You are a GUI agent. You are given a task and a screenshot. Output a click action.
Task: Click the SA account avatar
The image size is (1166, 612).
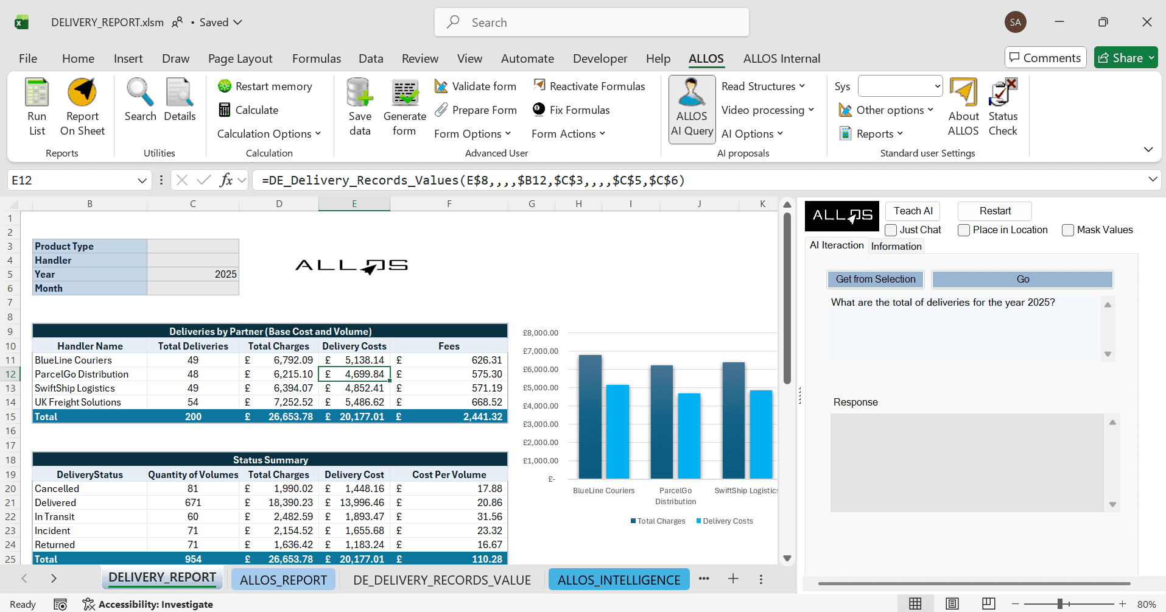coord(1015,23)
